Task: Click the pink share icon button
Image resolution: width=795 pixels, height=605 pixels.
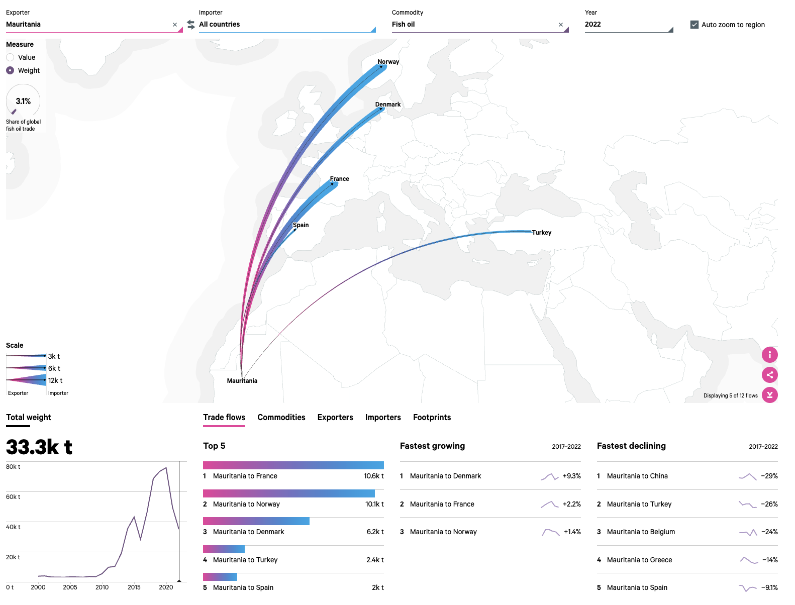Action: (769, 375)
